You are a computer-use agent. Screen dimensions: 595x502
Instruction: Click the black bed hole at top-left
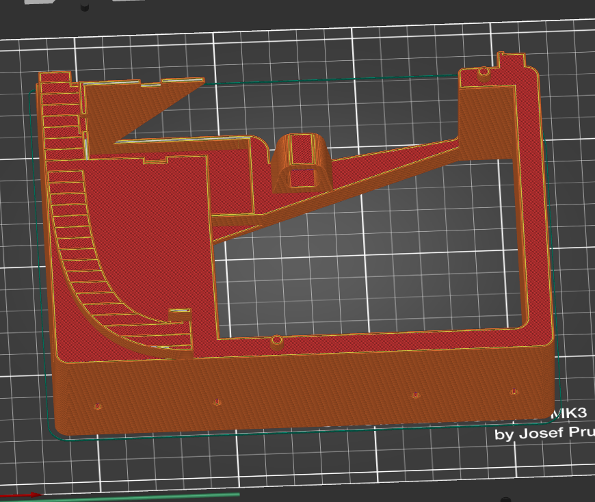coord(85,8)
